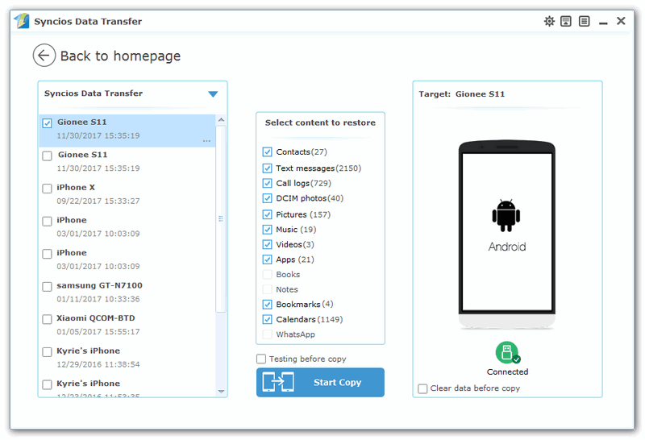This screenshot has width=645, height=440.
Task: Check the samsung GT-N7100 backup
Action: [x=48, y=287]
